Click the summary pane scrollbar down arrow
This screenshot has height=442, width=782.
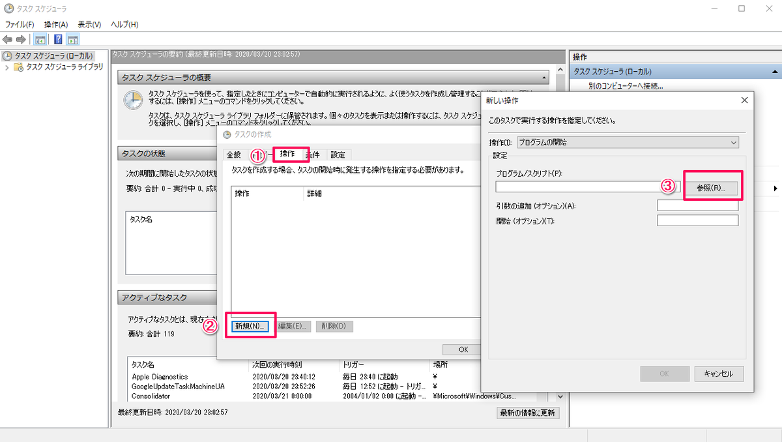coord(560,396)
